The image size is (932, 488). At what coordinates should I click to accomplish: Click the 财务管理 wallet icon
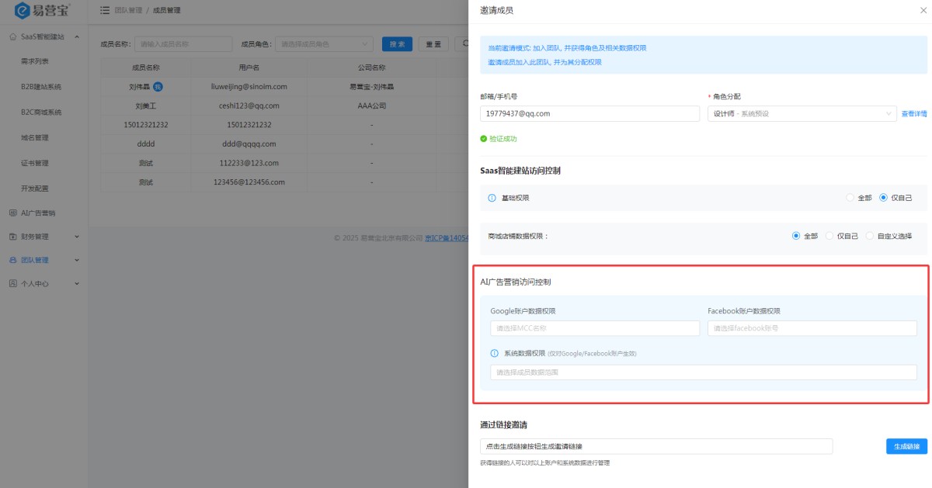point(13,236)
